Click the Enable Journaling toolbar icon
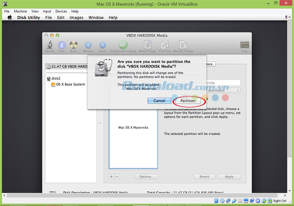Image resolution: width=294 pixels, height=206 pixels. point(123,45)
